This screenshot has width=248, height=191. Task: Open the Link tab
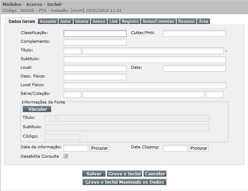click(114, 21)
